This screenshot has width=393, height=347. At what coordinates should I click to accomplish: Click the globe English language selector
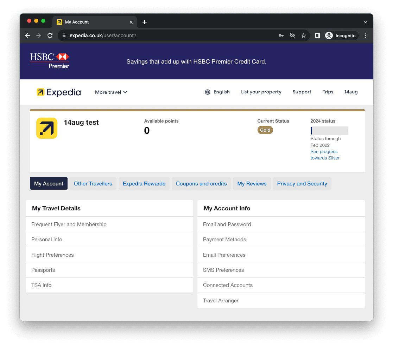[217, 92]
